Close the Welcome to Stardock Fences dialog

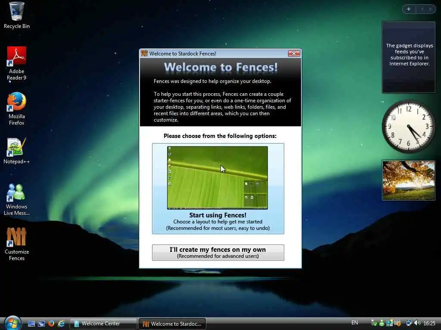294,53
